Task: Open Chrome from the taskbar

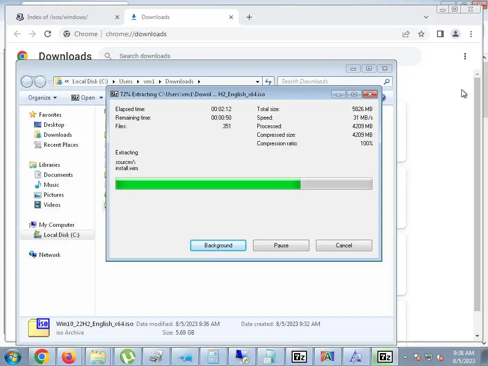Action: tap(42, 356)
